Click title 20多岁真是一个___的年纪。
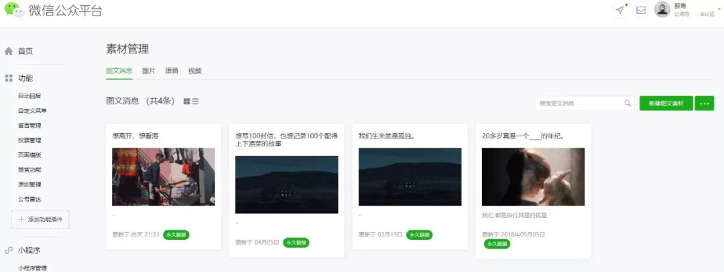Screen dimensions: 724x272 [523, 136]
